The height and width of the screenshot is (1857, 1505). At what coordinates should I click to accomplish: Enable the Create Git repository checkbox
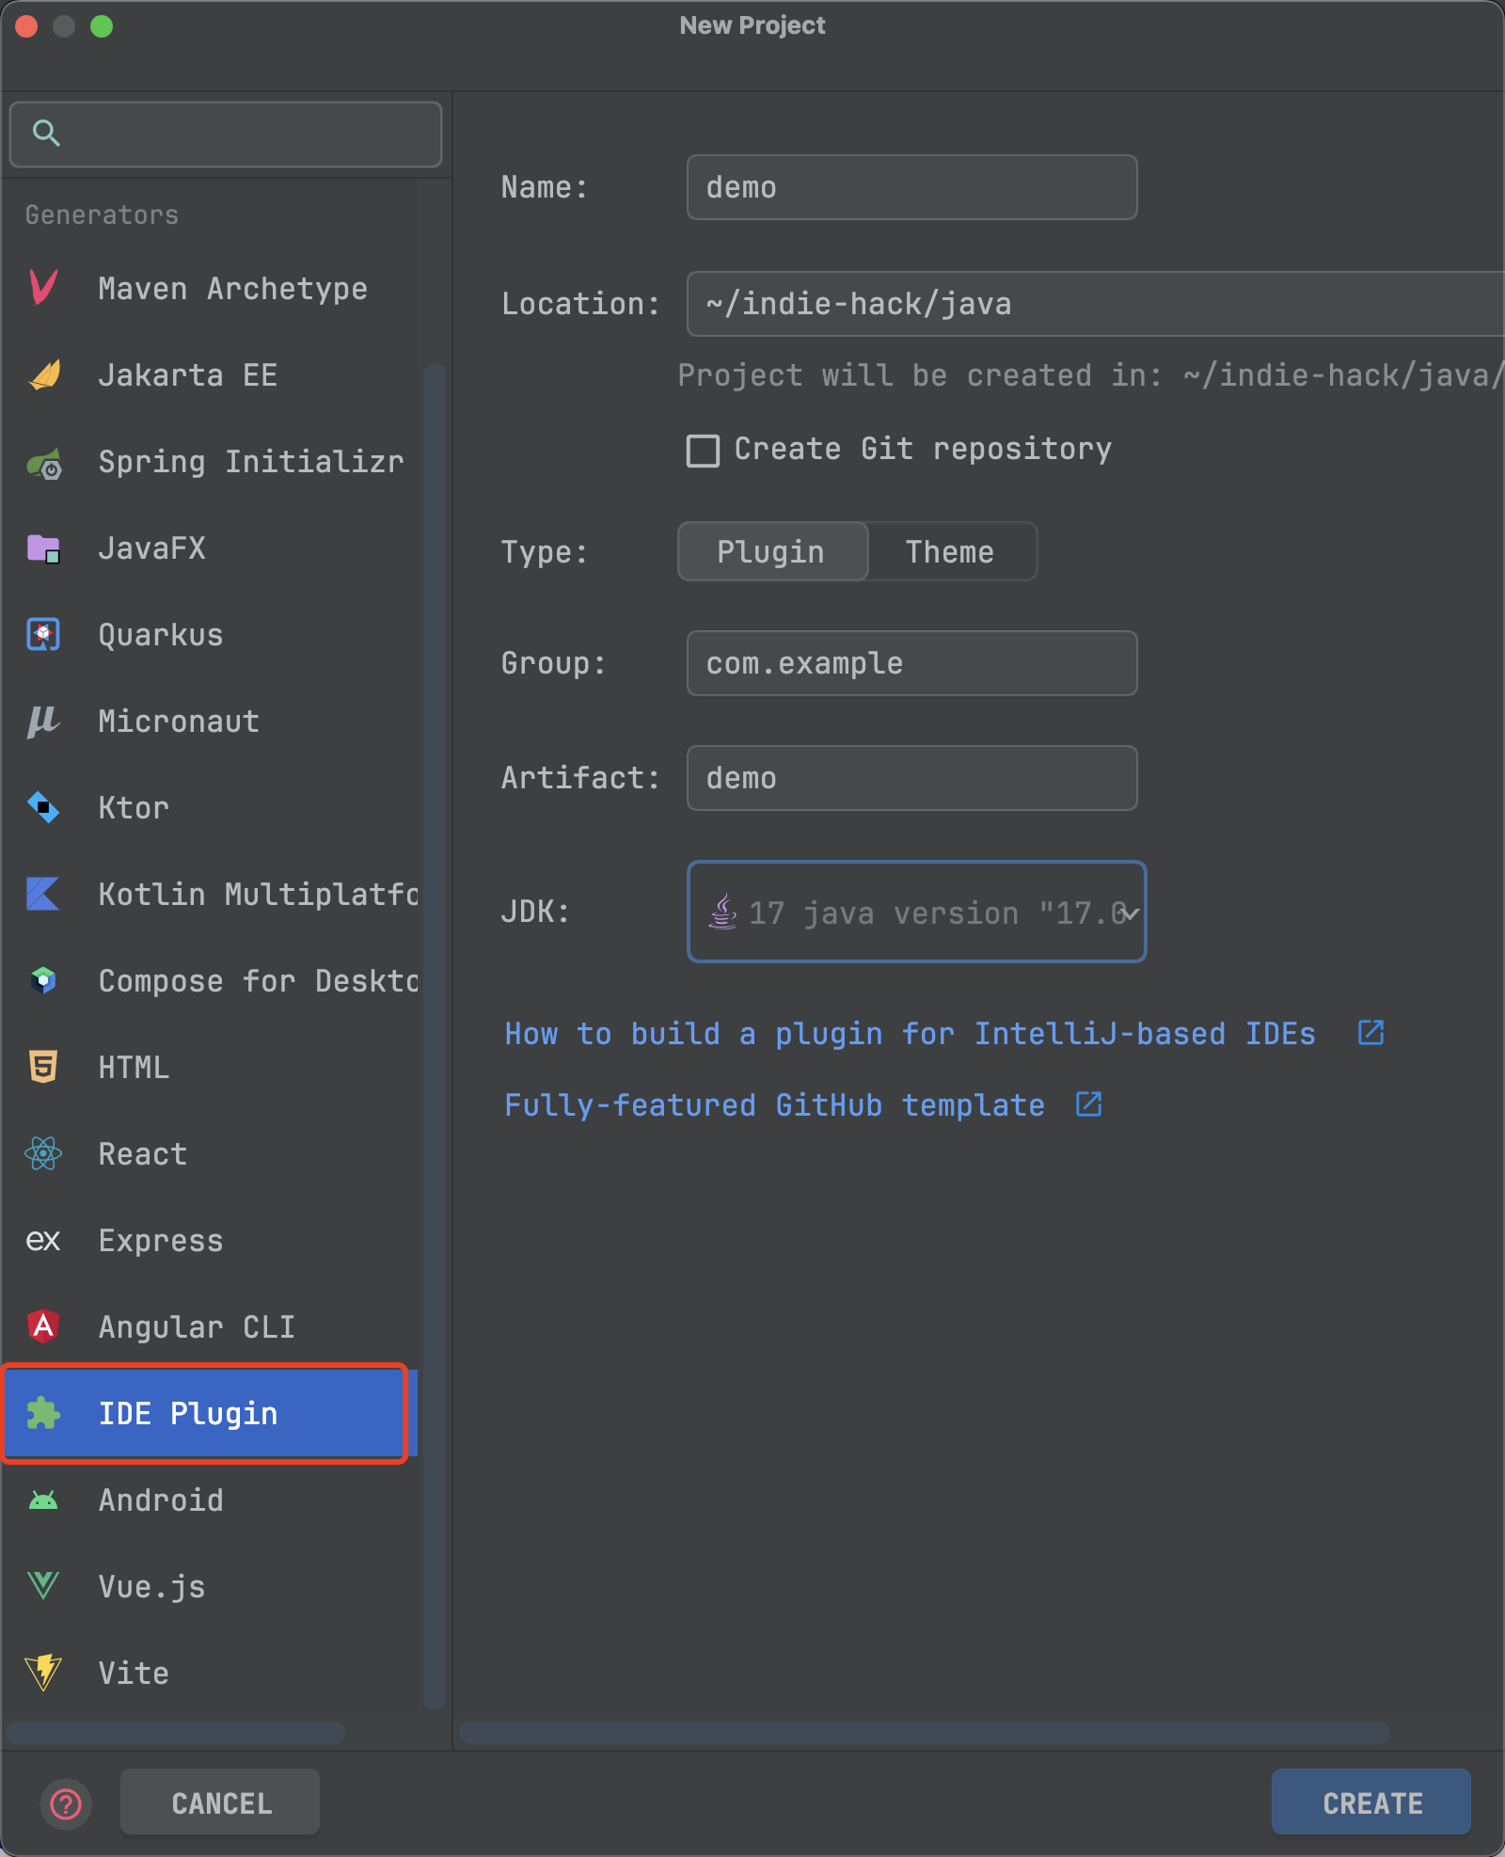[703, 451]
